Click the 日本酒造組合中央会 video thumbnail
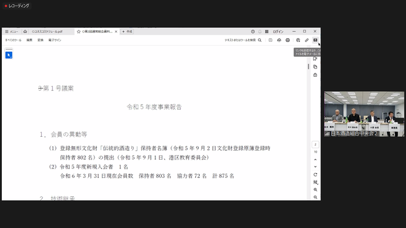Screen dimensions: 406x228 (x=364, y=114)
